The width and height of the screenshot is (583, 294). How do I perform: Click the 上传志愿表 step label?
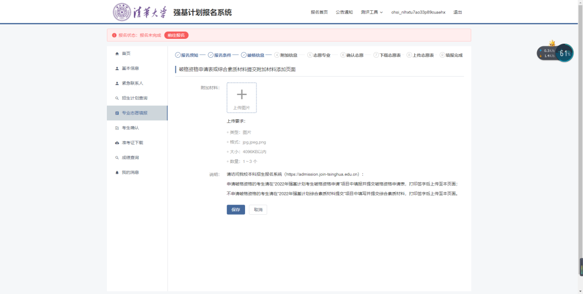[x=424, y=55]
